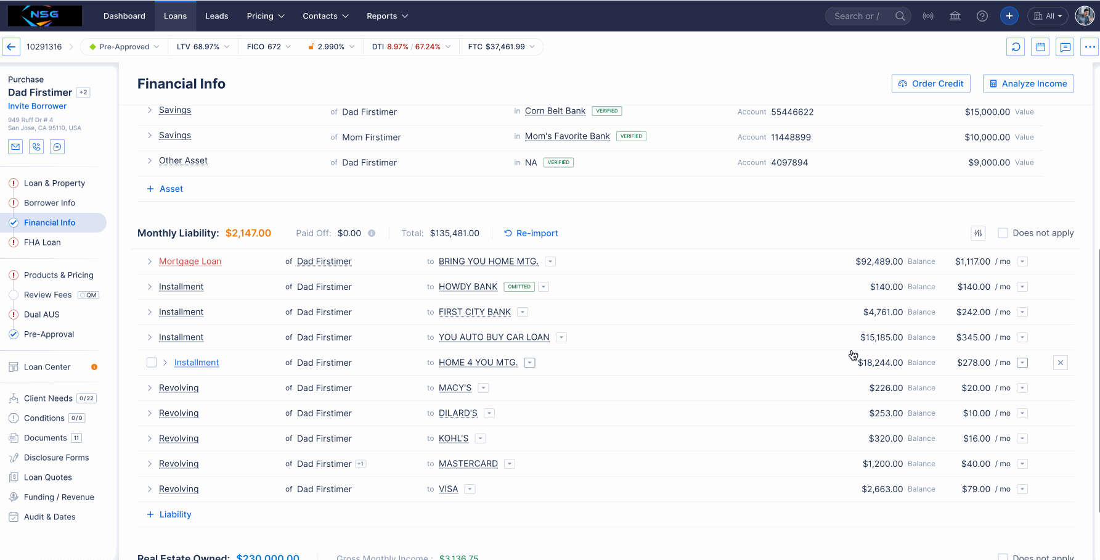Click the Analyze Income button
The width and height of the screenshot is (1100, 560).
[x=1028, y=84]
